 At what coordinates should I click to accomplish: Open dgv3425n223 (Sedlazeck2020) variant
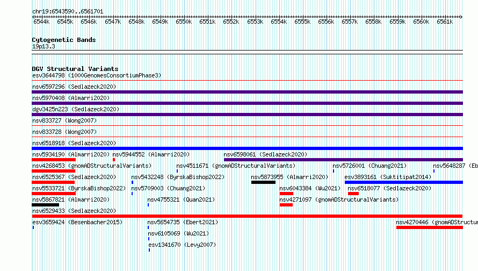(x=76, y=109)
